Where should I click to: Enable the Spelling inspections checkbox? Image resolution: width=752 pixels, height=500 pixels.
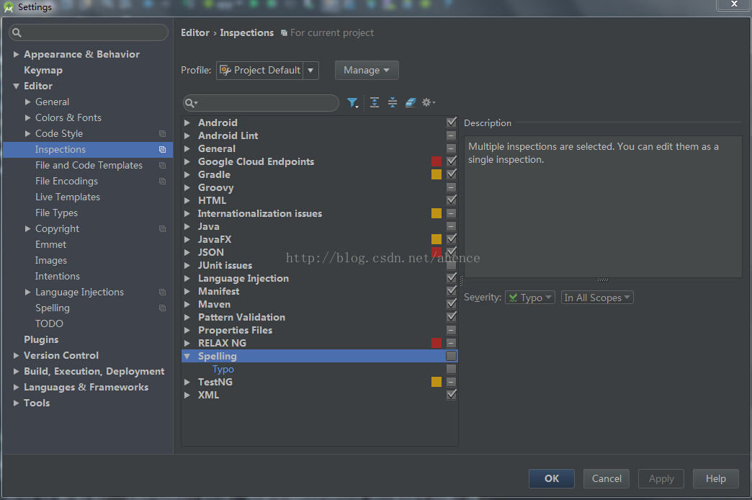(452, 356)
